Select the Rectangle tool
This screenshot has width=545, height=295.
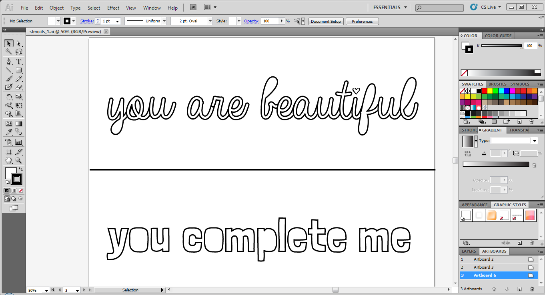pyautogui.click(x=19, y=70)
